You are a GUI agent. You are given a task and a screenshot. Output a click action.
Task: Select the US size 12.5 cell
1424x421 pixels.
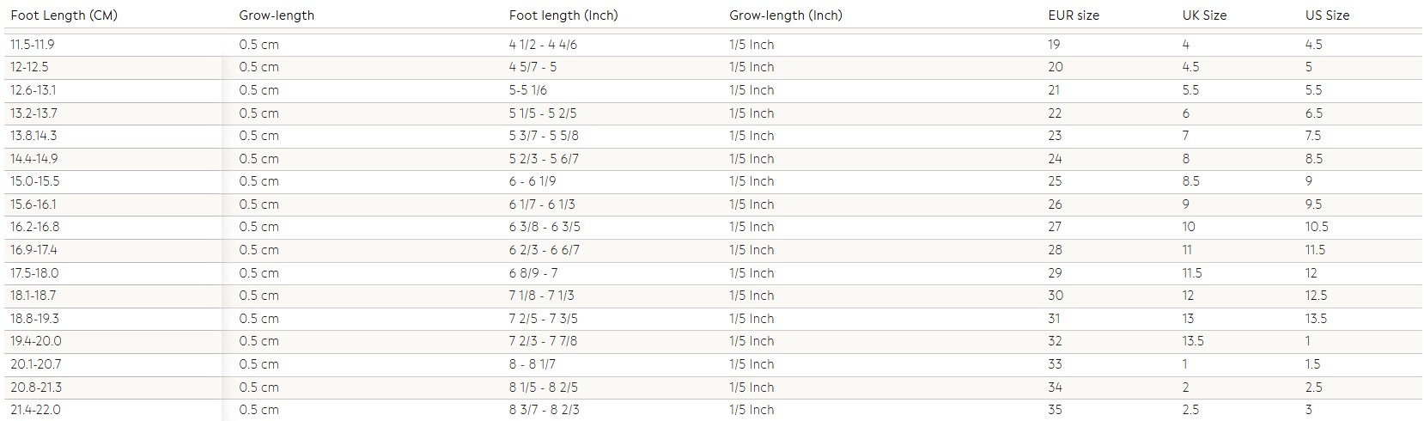click(x=1317, y=296)
